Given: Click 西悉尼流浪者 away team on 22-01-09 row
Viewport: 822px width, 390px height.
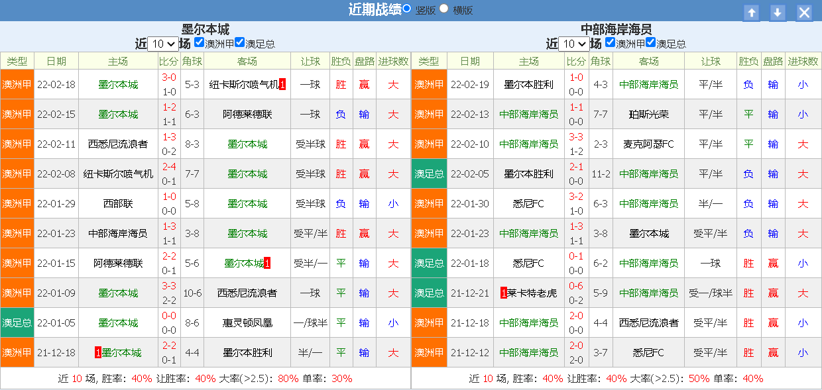Looking at the screenshot, I should (x=247, y=293).
